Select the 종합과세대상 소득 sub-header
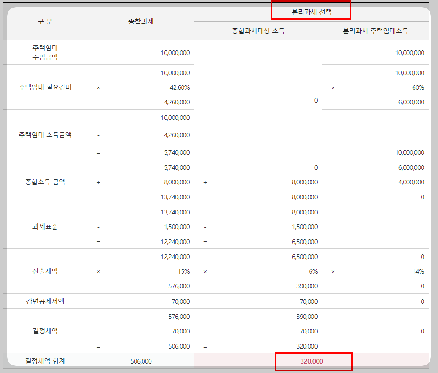438x373 pixels. [258, 31]
